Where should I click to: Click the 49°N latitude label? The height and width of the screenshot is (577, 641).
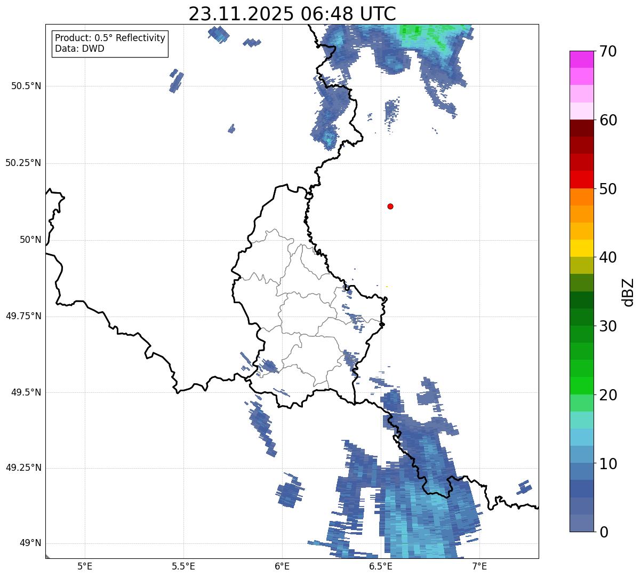click(x=30, y=543)
